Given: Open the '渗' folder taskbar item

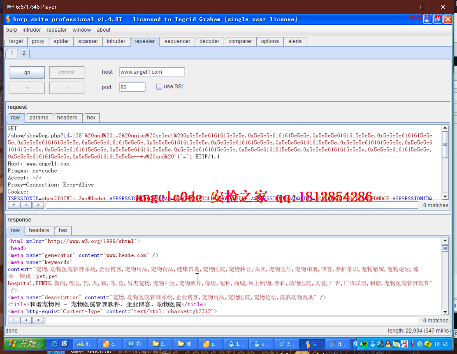Looking at the screenshot, I should point(185,344).
